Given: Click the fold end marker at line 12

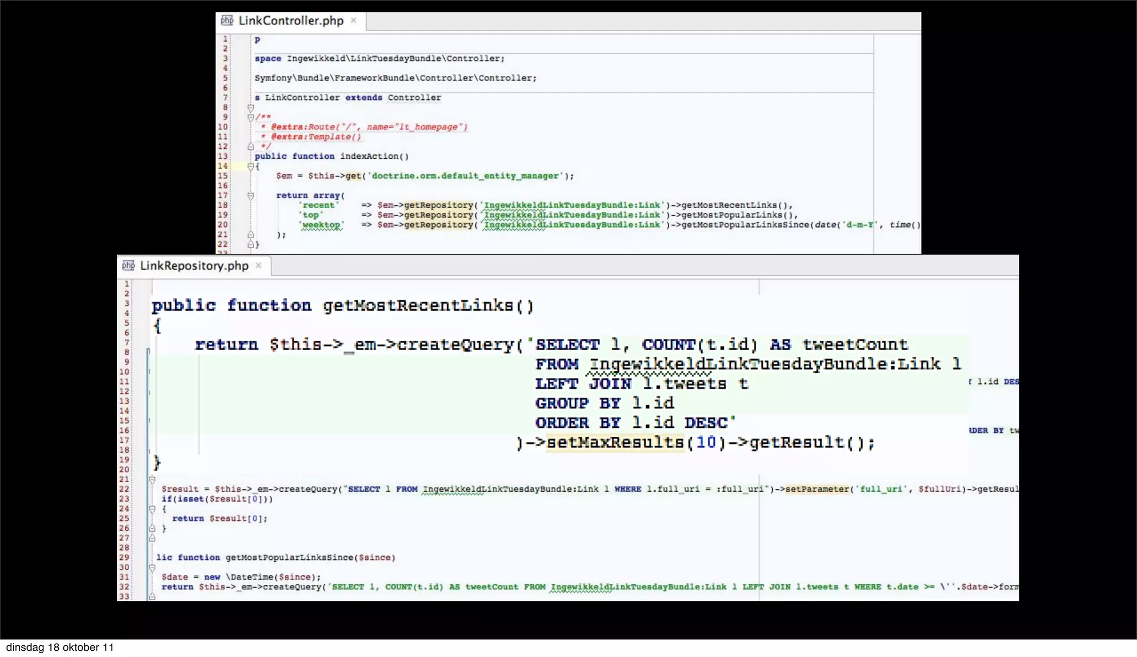Looking at the screenshot, I should [x=250, y=146].
